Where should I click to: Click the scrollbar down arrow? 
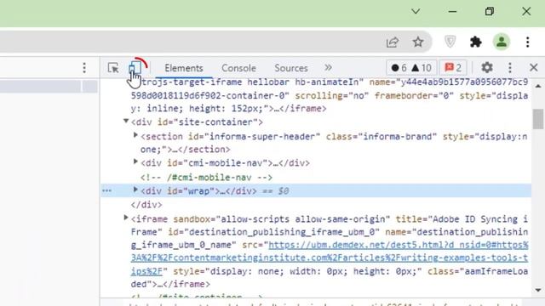538,290
